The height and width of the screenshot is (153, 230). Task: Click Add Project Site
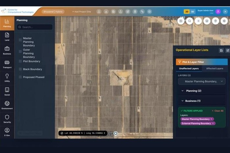pos(82,11)
